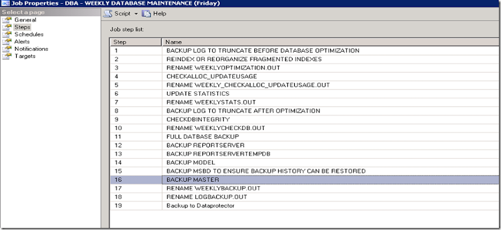Open the General page
The height and width of the screenshot is (230, 501).
click(25, 20)
